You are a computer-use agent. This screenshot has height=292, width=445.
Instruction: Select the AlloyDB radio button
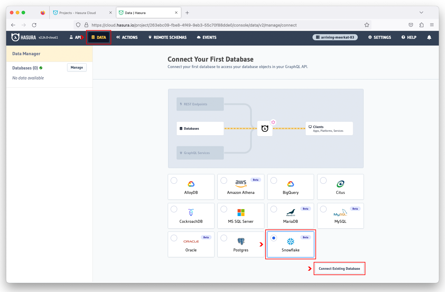click(x=174, y=180)
